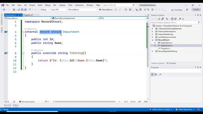Toggle bookmark icon in the toolbar
The height and width of the screenshot is (114, 203).
[152, 10]
